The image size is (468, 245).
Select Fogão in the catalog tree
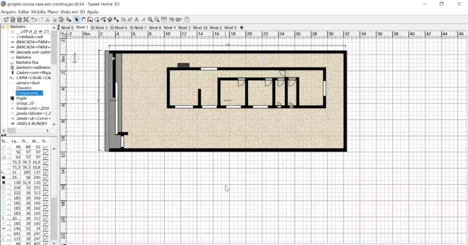22,98
